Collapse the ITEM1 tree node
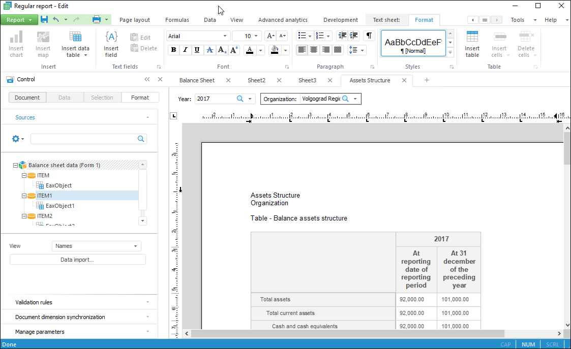This screenshot has width=571, height=349. pyautogui.click(x=24, y=196)
